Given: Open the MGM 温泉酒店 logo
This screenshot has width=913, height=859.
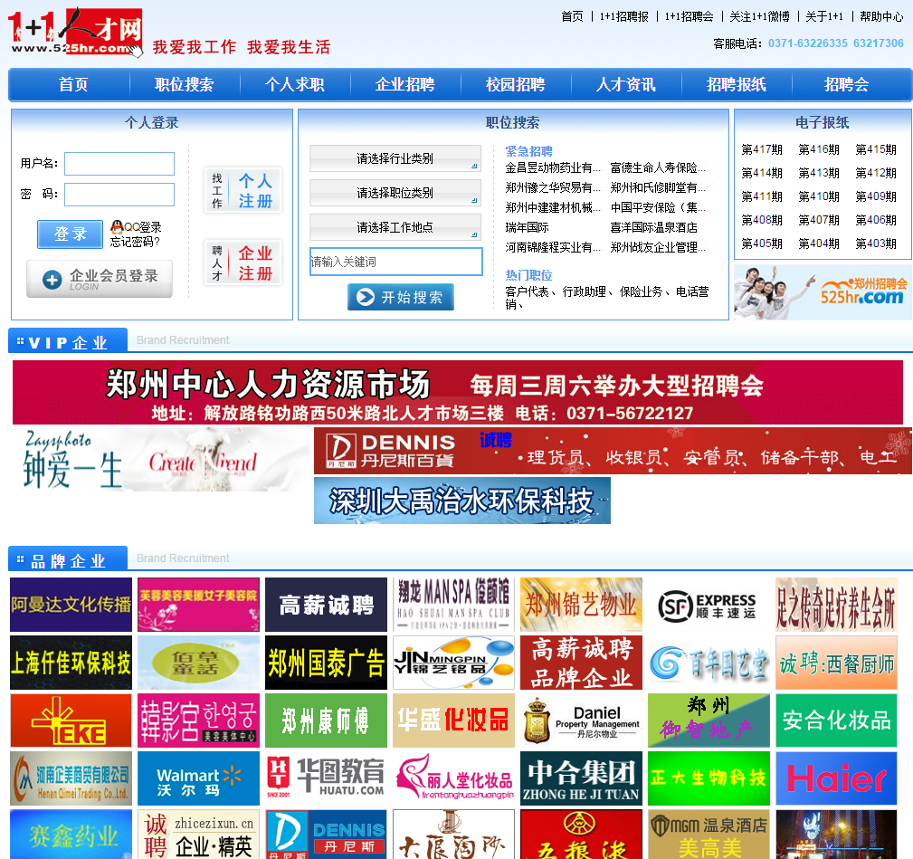Looking at the screenshot, I should click(x=709, y=834).
